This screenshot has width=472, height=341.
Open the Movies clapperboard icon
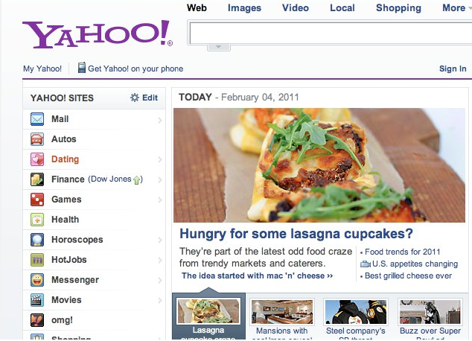(37, 300)
